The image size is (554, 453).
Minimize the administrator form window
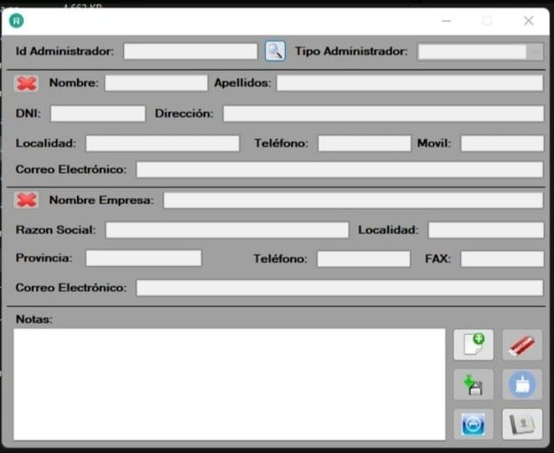click(447, 21)
